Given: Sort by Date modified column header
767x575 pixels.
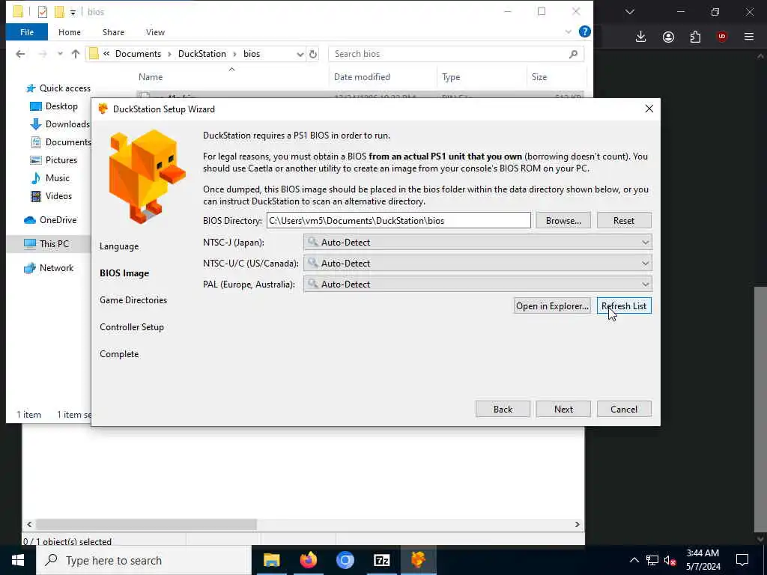Looking at the screenshot, I should click(x=362, y=77).
